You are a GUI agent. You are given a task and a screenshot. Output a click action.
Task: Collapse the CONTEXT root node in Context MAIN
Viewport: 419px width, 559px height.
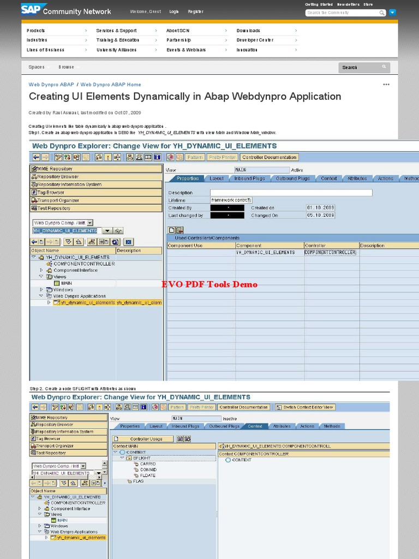116,452
